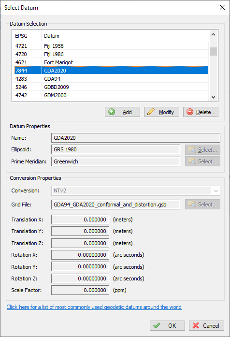Click the Add datum button
230x337 pixels.
[x=122, y=112]
